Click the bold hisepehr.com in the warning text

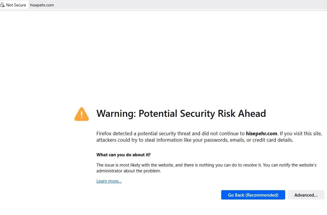click(261, 133)
